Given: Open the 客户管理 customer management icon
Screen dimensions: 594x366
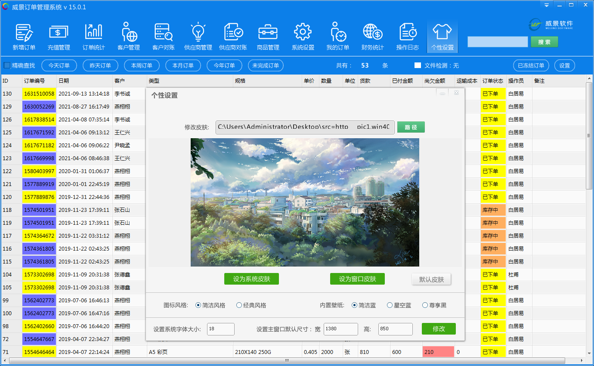Looking at the screenshot, I should tap(128, 37).
